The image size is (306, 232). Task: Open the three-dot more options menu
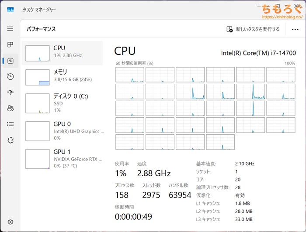[295, 29]
